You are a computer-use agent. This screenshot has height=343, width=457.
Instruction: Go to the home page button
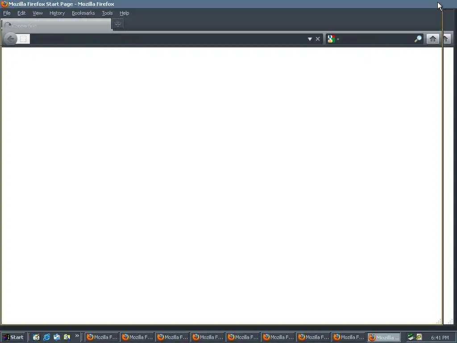[x=433, y=39]
